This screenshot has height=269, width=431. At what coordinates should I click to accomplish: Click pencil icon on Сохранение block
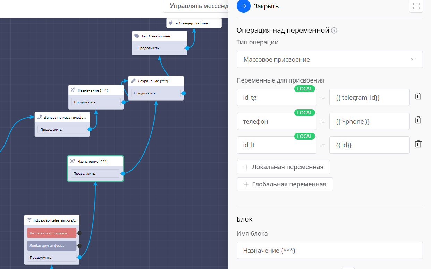tap(133, 81)
